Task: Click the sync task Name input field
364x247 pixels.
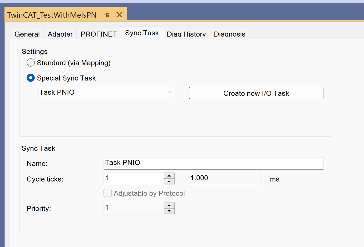Action: pos(214,163)
